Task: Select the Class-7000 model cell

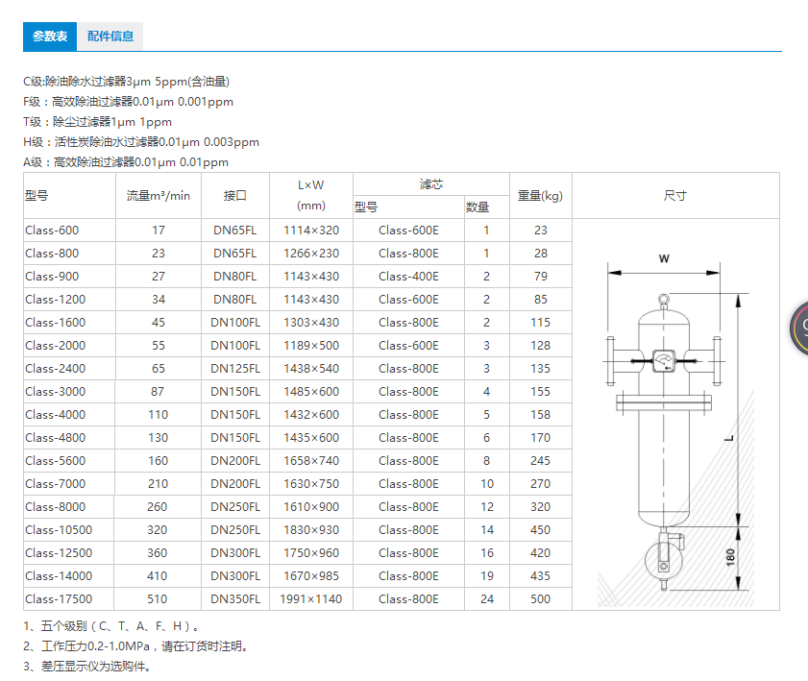Action: pos(69,484)
